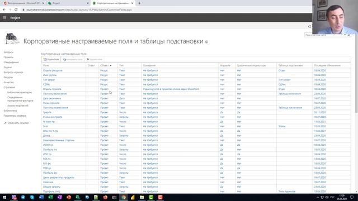
Task: Open Excel from the taskbar
Action: [x=50, y=197]
